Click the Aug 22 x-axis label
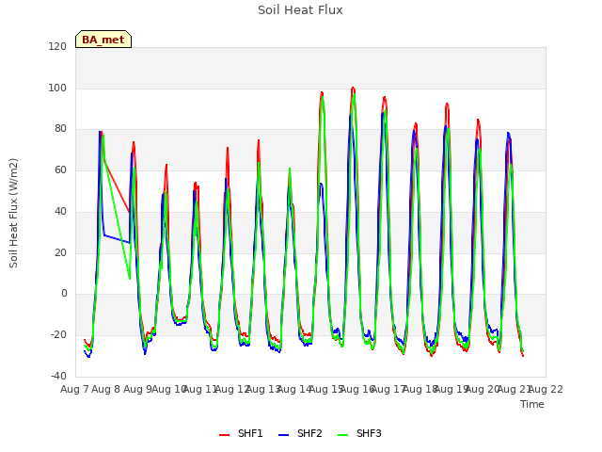The image size is (602, 452). tap(546, 389)
